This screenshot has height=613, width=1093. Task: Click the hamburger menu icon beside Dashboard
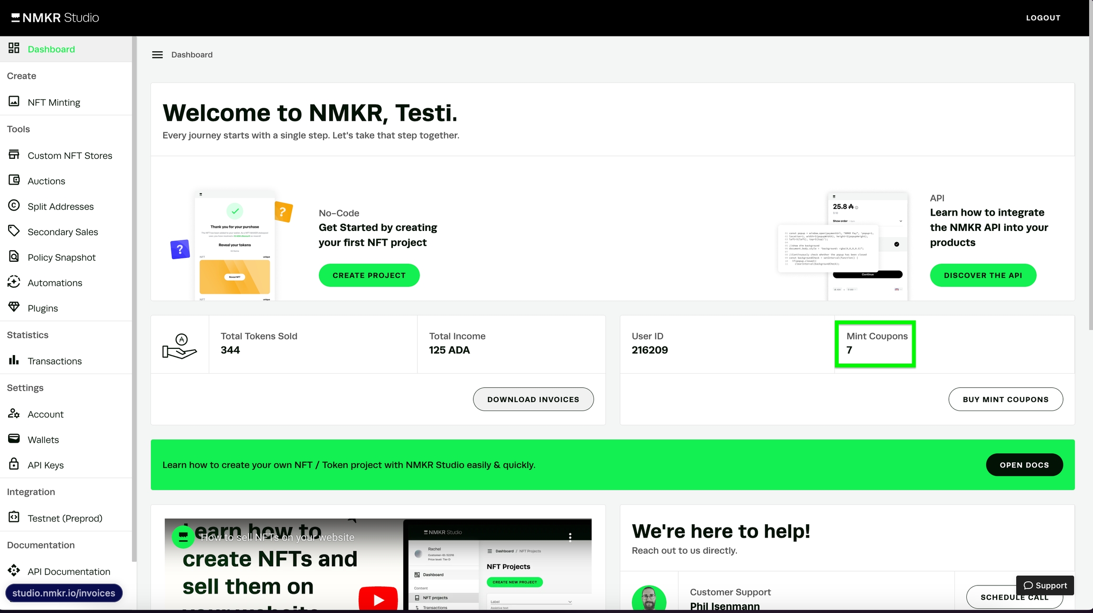(x=157, y=55)
